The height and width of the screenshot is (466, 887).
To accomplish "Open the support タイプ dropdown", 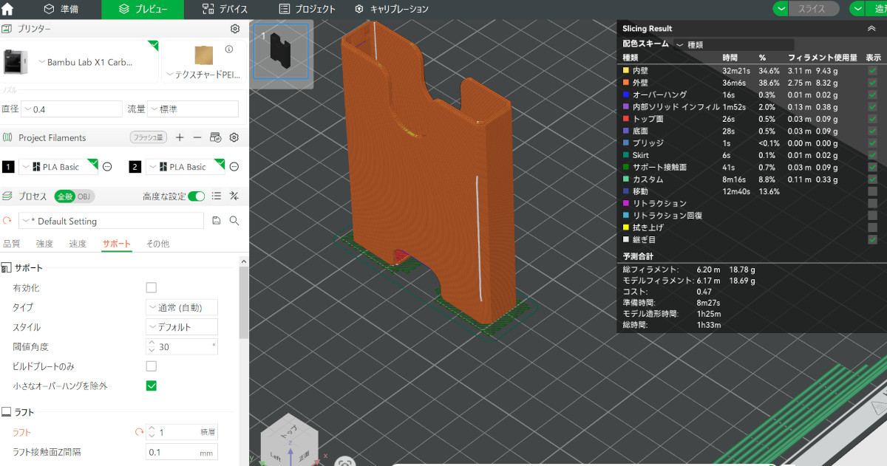I will 181,307.
